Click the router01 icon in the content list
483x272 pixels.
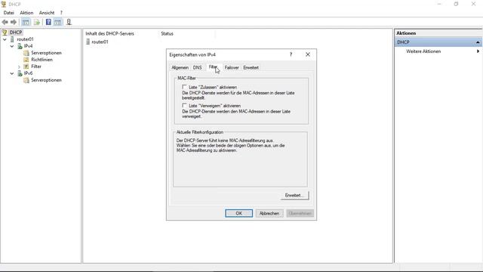pos(88,42)
